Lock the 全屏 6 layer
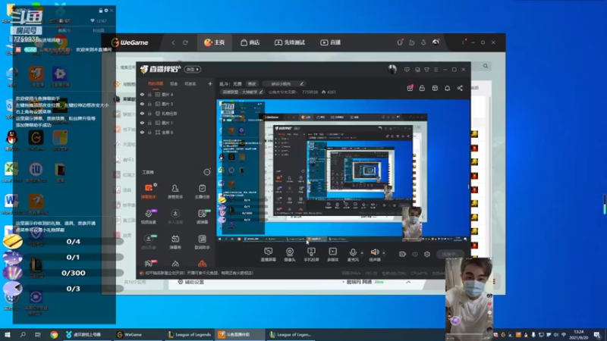 pos(149,132)
